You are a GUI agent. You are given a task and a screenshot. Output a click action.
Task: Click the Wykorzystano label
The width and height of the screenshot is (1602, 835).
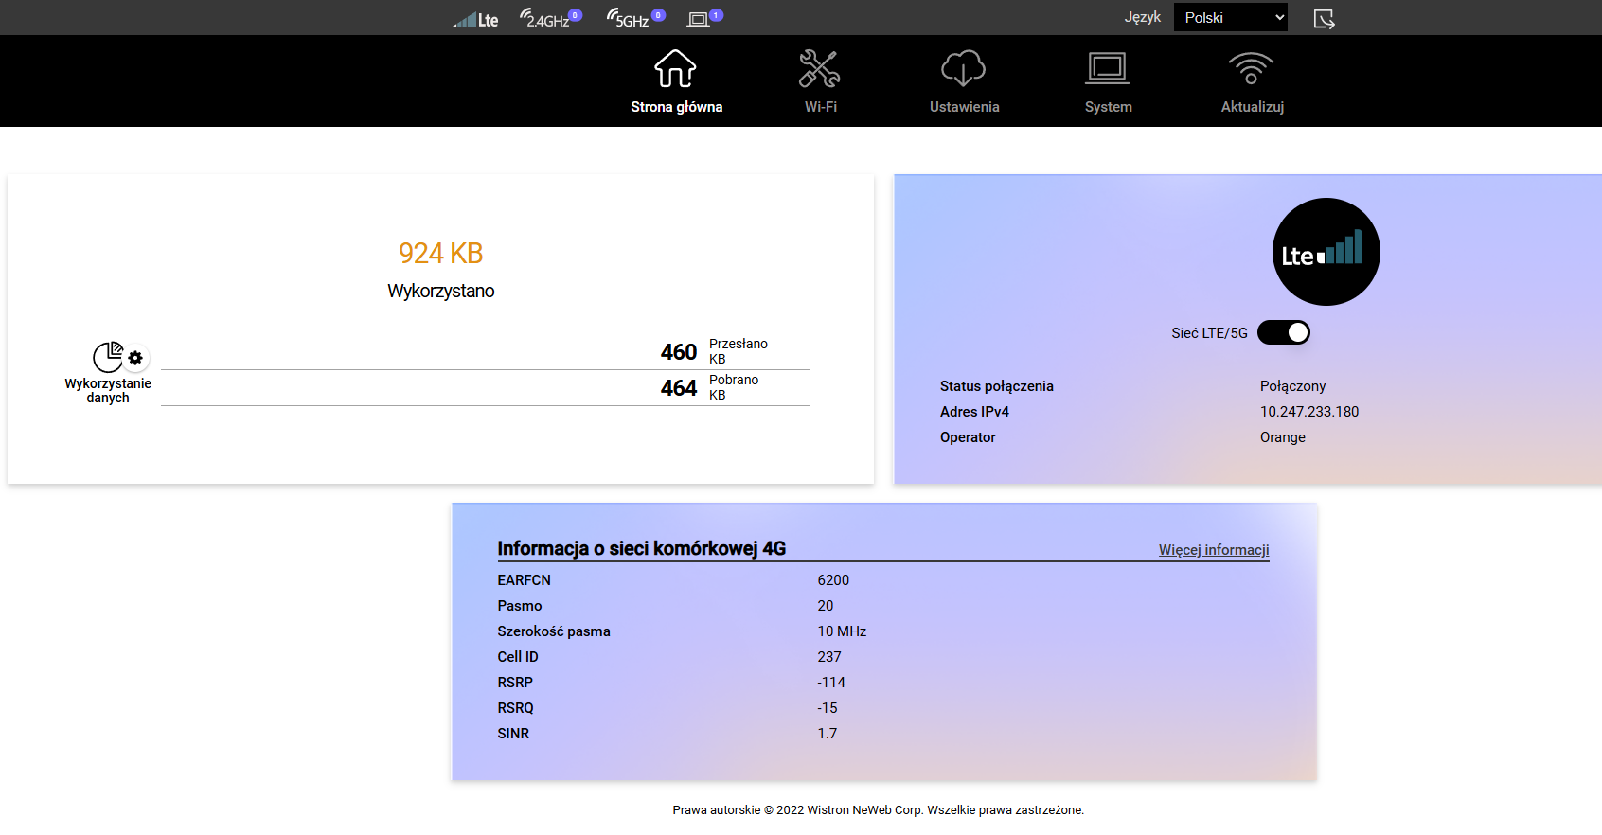(x=441, y=291)
